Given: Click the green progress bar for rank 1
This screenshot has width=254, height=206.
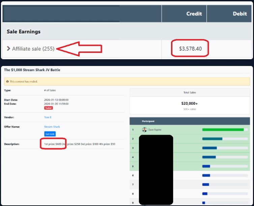Looking at the screenshot, I should click(x=223, y=130).
